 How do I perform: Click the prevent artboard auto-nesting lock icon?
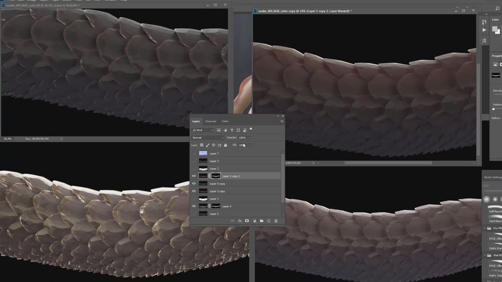click(219, 145)
